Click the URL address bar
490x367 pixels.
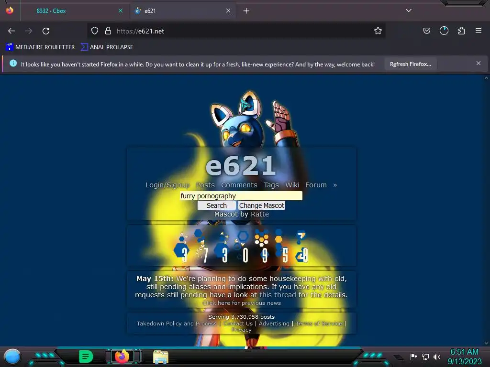(236, 31)
